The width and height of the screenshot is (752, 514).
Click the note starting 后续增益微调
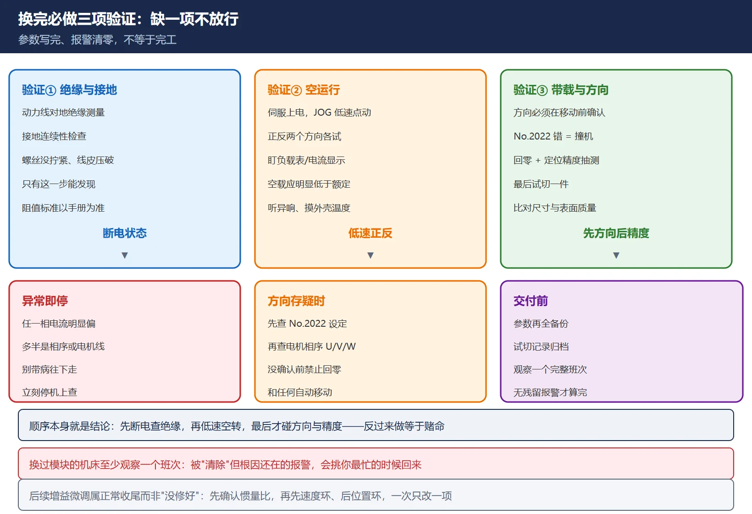pyautogui.click(x=376, y=495)
